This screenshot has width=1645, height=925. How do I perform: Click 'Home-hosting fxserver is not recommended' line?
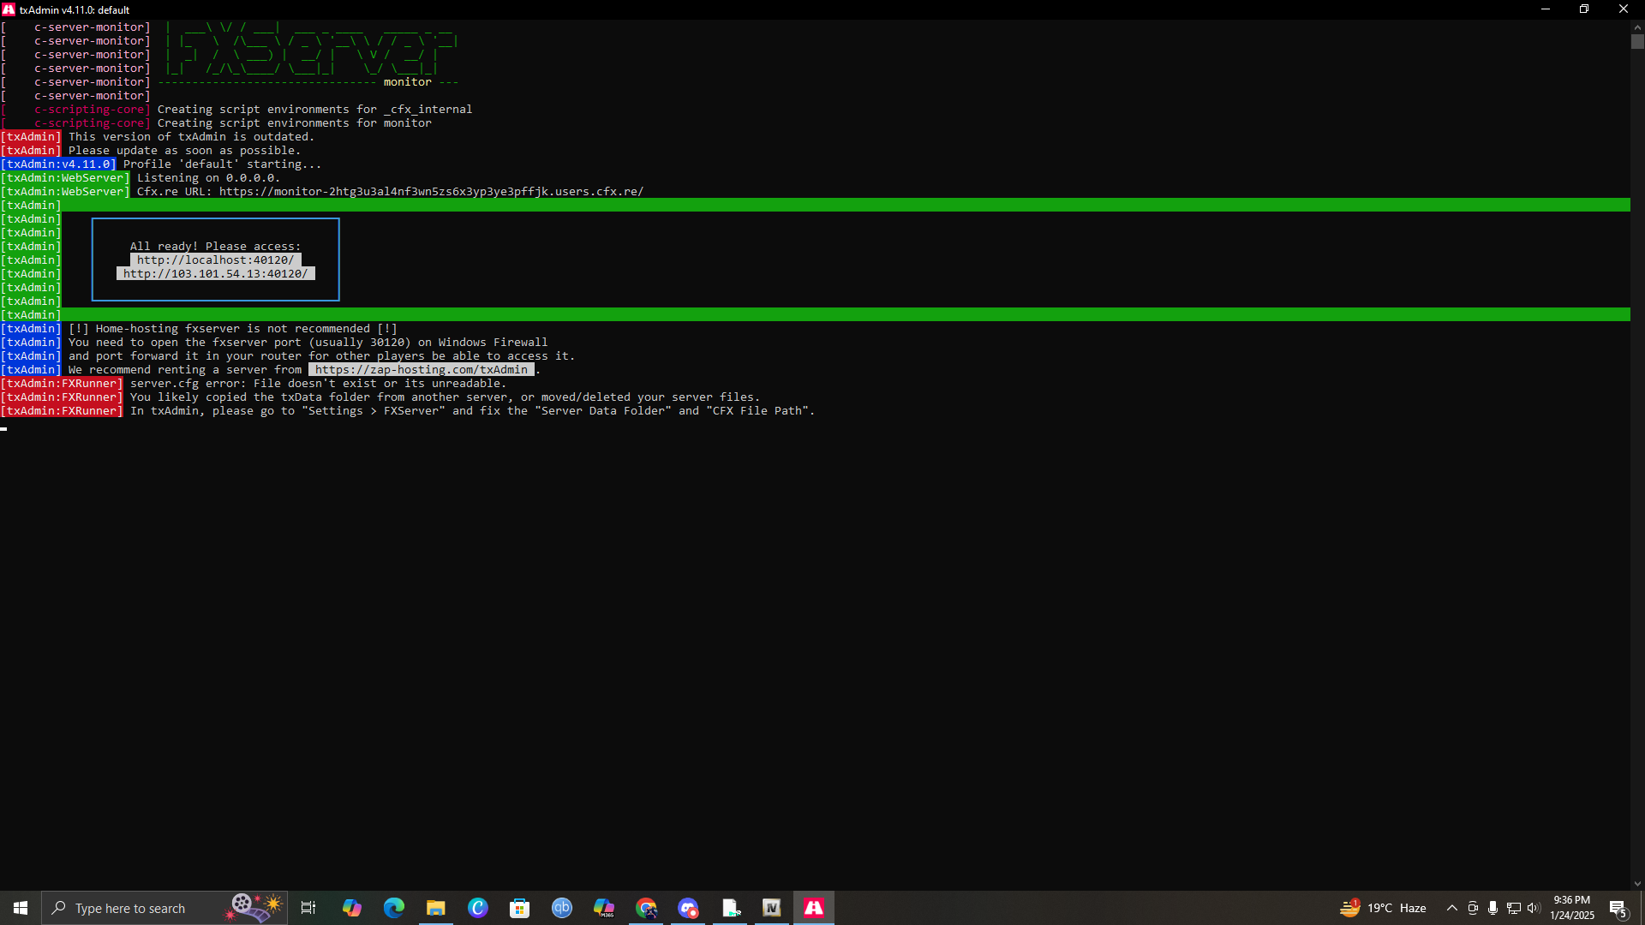click(x=232, y=329)
